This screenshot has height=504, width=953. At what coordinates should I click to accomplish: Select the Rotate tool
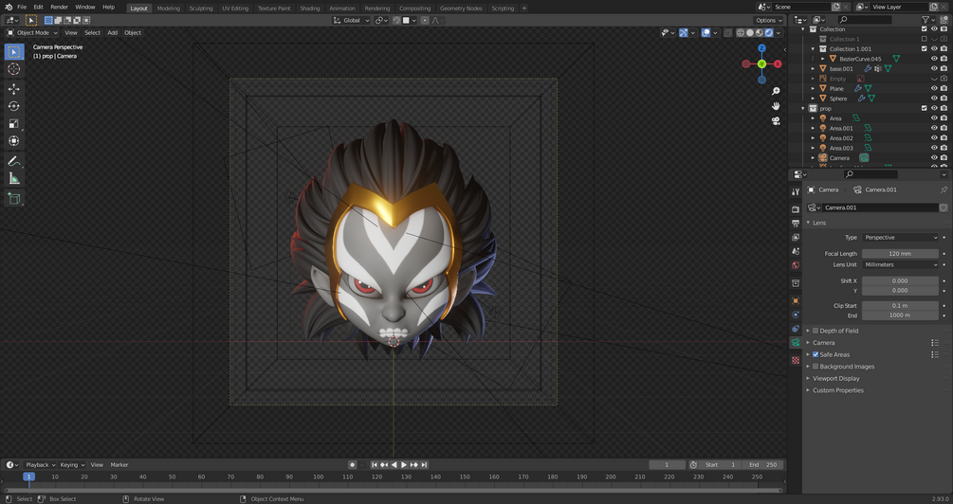[14, 106]
